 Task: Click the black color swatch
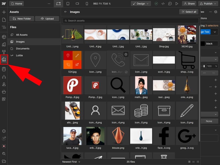coord(203,43)
